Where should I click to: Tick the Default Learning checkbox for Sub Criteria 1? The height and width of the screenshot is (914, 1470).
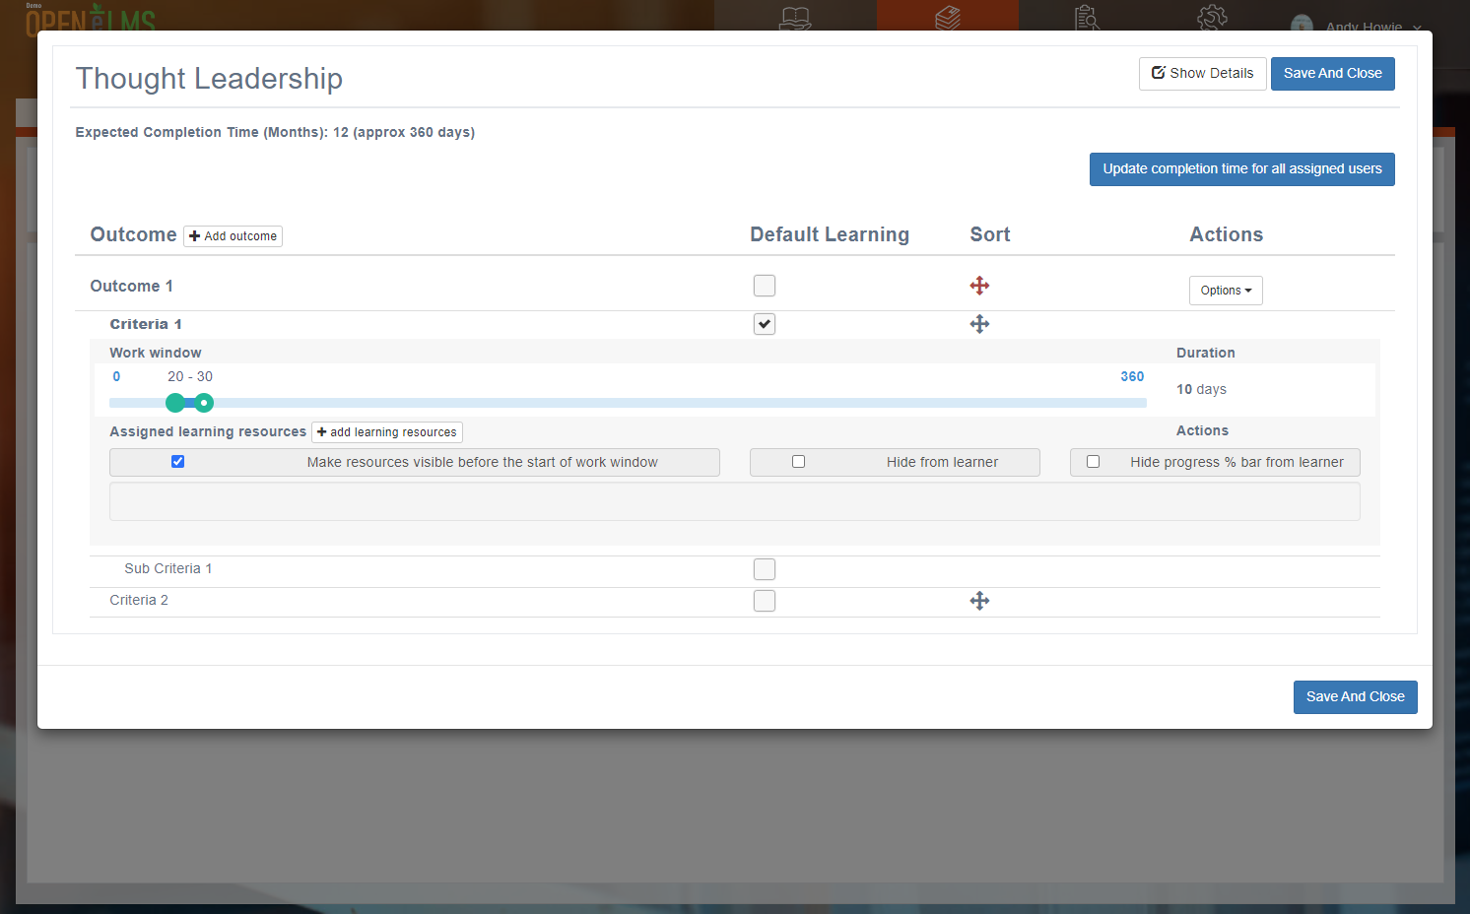[765, 569]
